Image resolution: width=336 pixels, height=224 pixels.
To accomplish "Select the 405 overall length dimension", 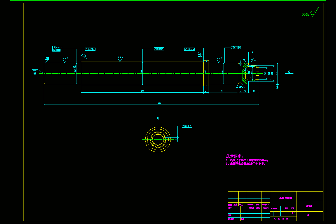I will [x=159, y=103].
